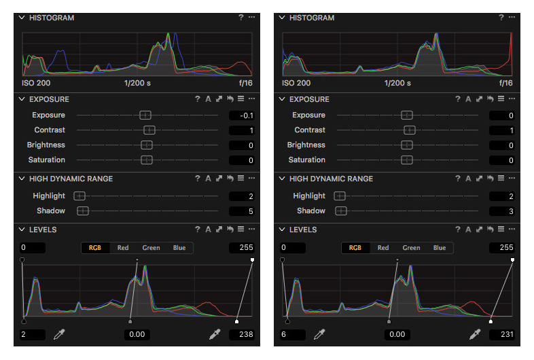Open Exposure more-options dots in left panel
Screen dimensions: 534x360
click(x=251, y=98)
